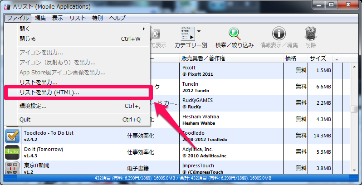Click the カテゴリー別 category icon
The width and height of the screenshot is (362, 185).
click(188, 34)
